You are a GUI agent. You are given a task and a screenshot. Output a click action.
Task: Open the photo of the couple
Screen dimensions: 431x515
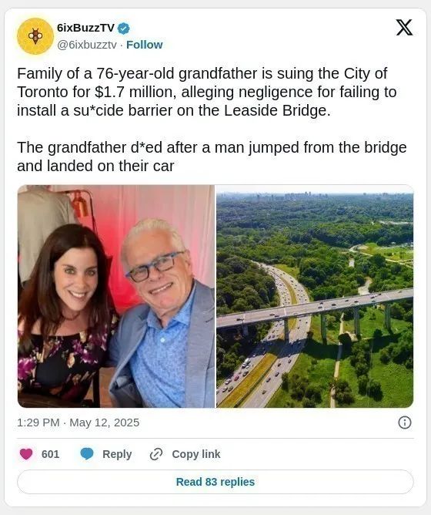[x=116, y=296]
